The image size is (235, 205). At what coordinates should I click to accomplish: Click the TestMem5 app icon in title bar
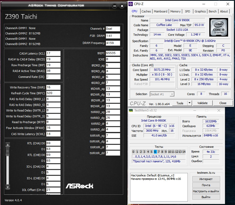tap(131, 110)
